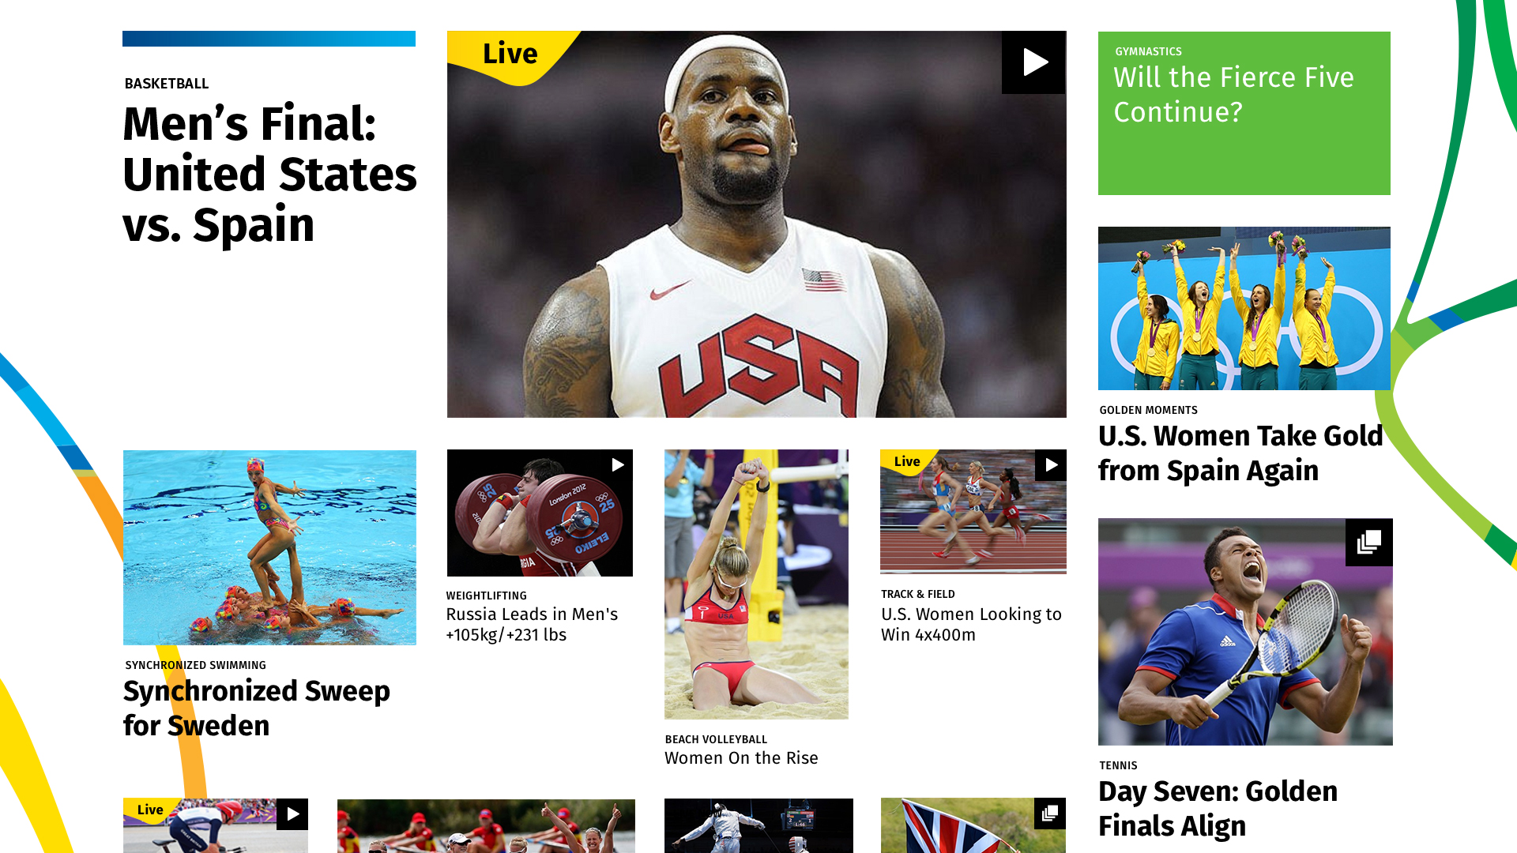This screenshot has width=1517, height=853.
Task: Click the yellow Live badge on basketball
Action: [x=510, y=54]
